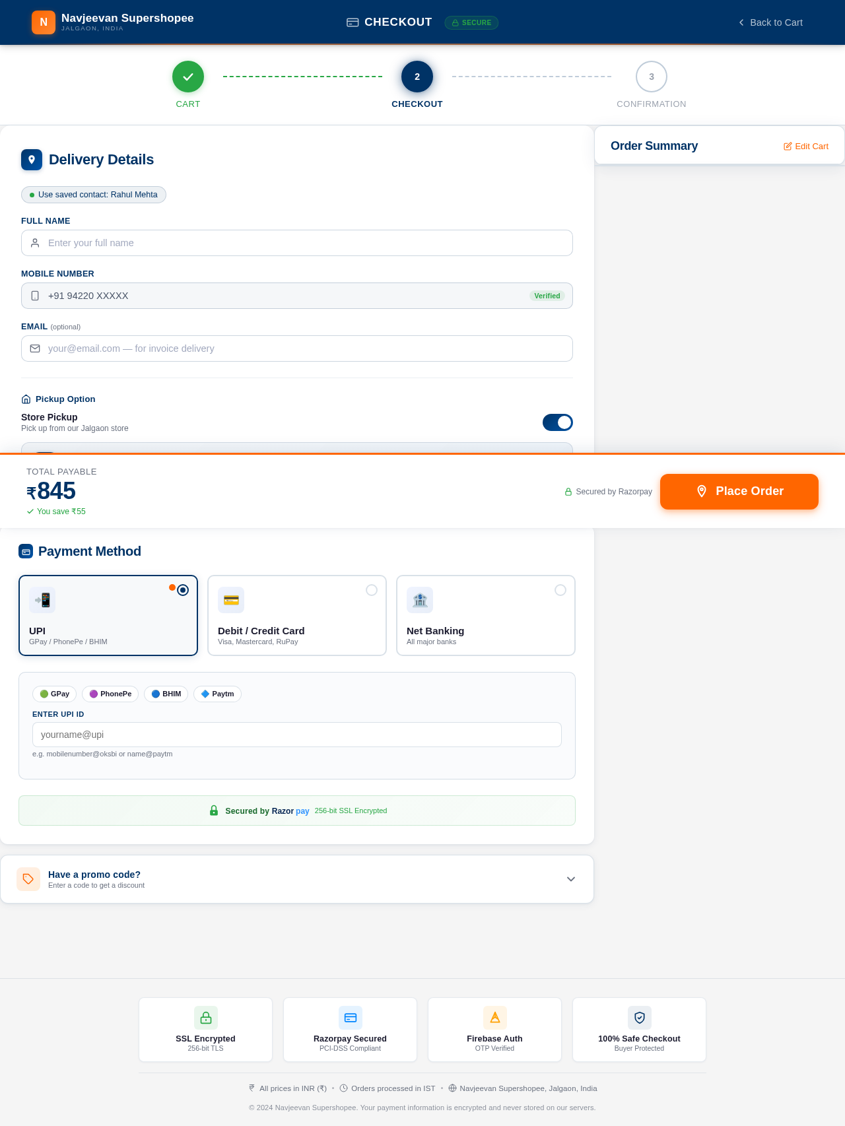The width and height of the screenshot is (845, 1126).
Task: Type your UPI ID in the yourname@upi field
Action: coord(296,735)
